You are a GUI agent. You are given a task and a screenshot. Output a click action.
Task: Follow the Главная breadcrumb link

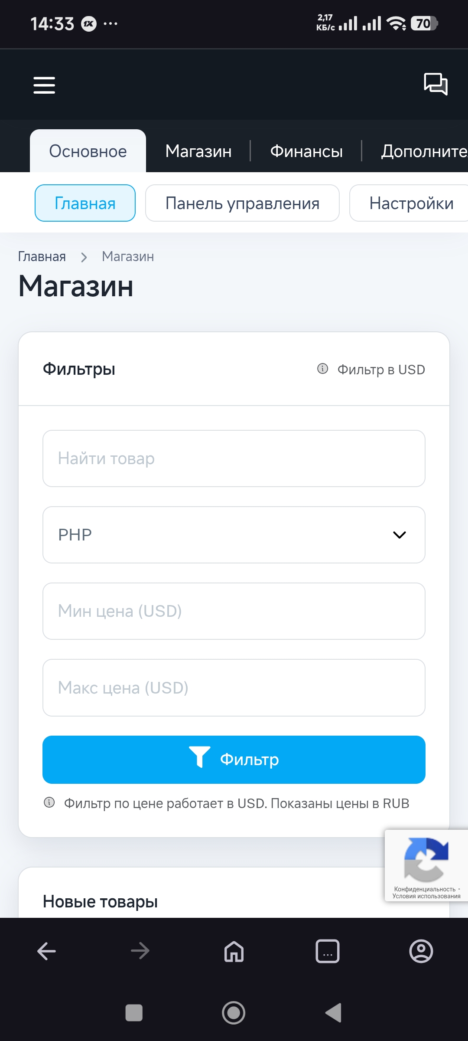pyautogui.click(x=42, y=257)
